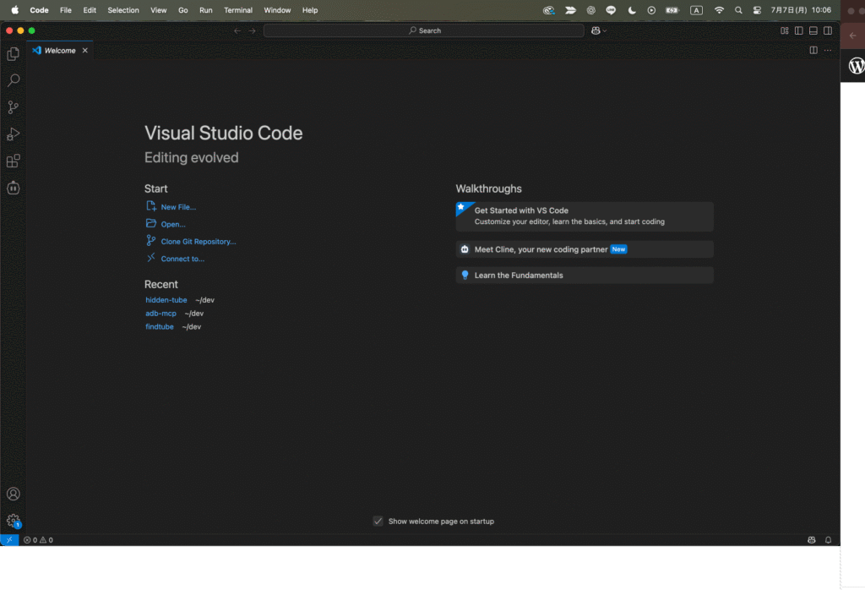Open the Code menu
Screen dimensions: 865x590
[39, 10]
